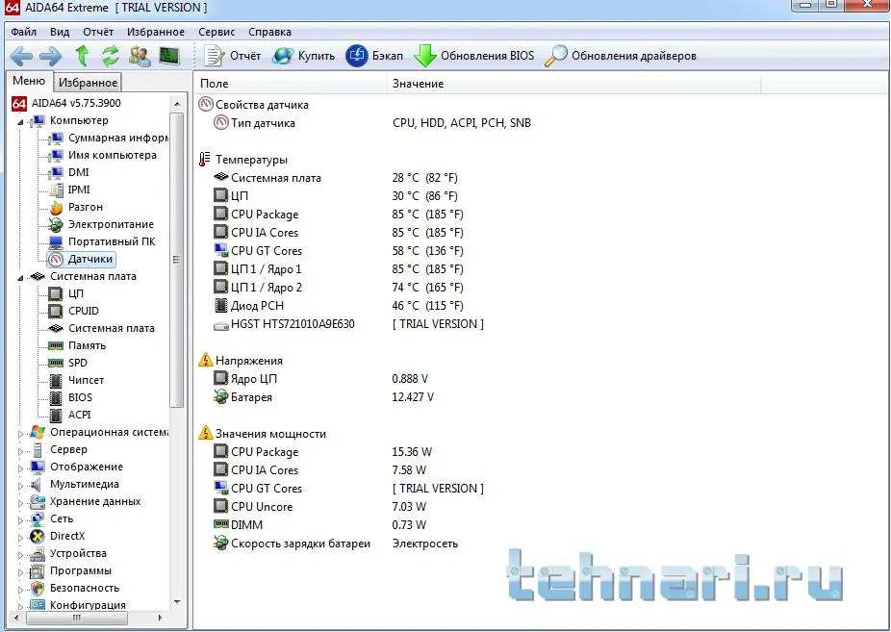Open the Сервис menu
Viewport: 891px width, 632px height.
click(x=216, y=32)
